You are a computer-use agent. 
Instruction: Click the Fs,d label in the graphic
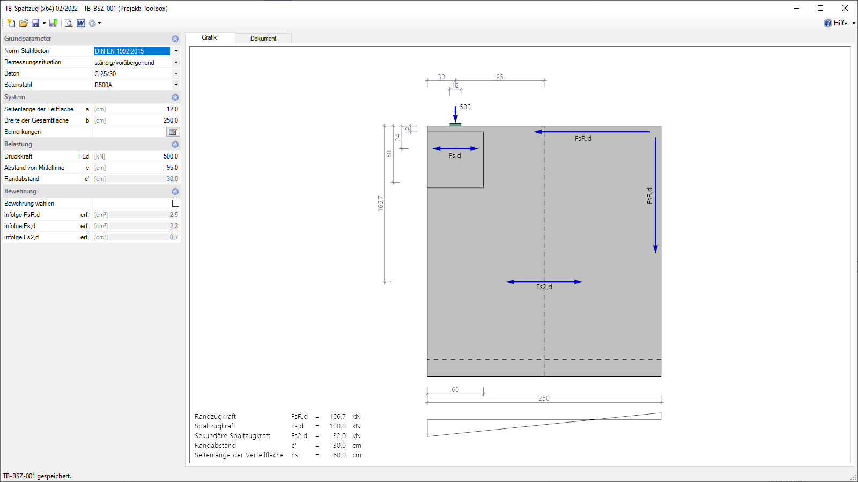[x=455, y=156]
